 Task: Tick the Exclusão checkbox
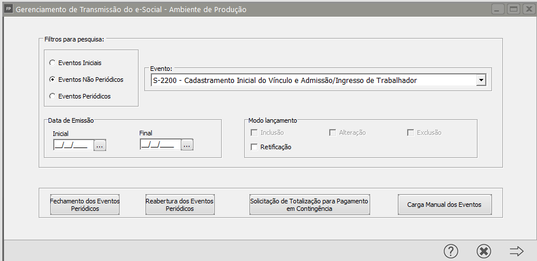(411, 133)
